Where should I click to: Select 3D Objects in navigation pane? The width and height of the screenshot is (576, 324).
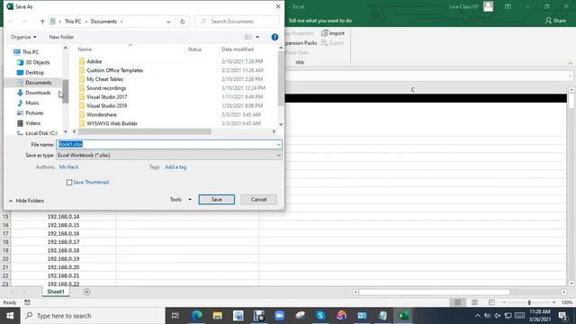click(x=37, y=62)
